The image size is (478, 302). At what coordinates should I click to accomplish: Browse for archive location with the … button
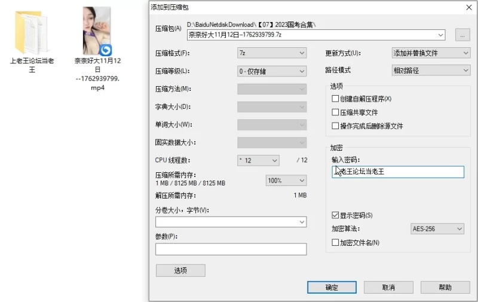click(462, 35)
